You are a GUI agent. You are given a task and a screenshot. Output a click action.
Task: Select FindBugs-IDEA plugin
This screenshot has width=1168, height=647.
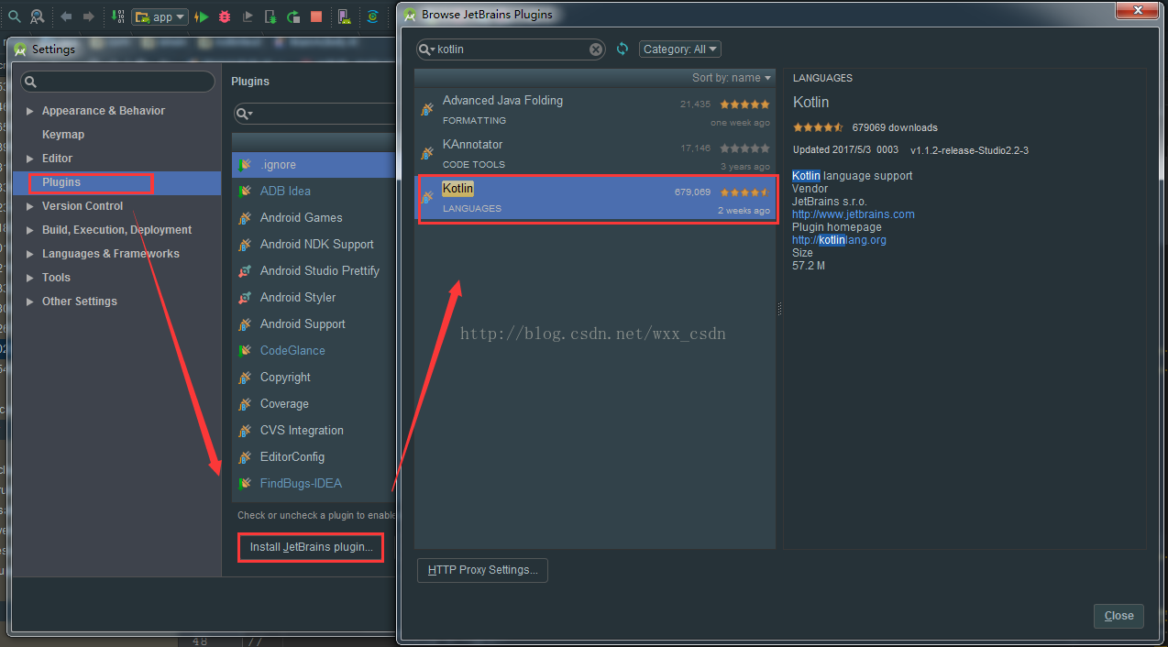coord(314,484)
